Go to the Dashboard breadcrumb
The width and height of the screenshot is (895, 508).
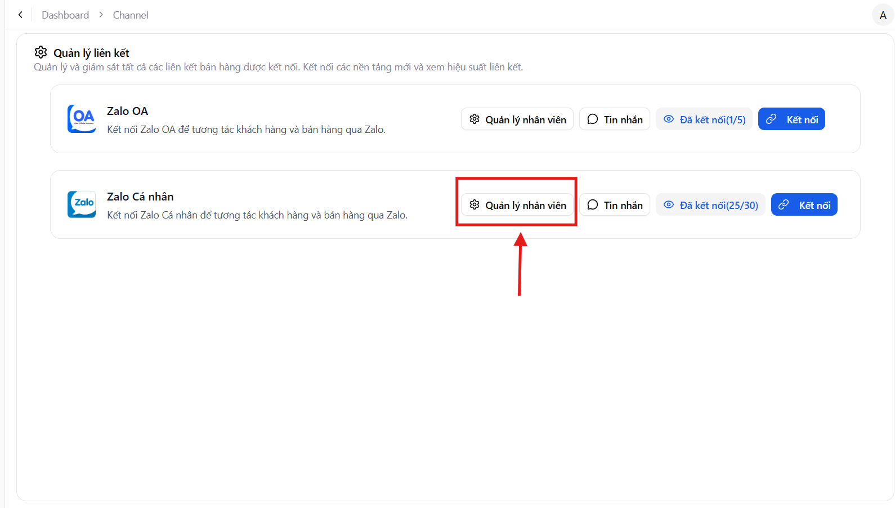point(65,15)
